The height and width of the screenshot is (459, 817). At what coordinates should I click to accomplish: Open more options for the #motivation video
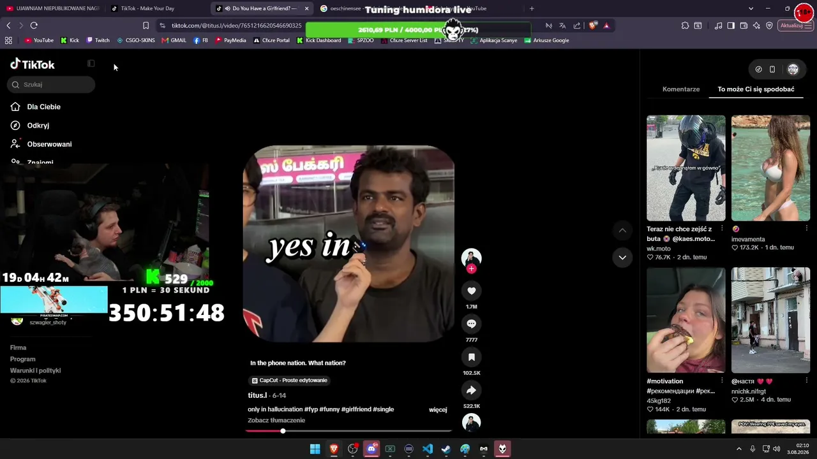(x=722, y=381)
